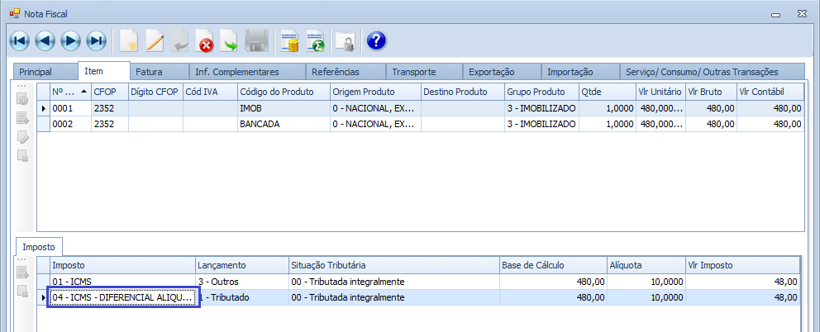The image size is (820, 332).
Task: Open the Fatura tab
Action: tap(149, 72)
